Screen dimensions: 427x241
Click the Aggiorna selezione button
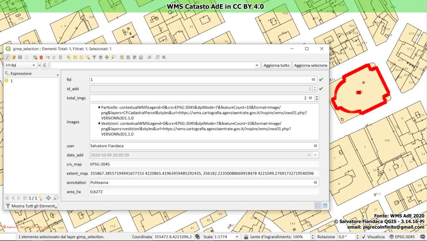310,66
